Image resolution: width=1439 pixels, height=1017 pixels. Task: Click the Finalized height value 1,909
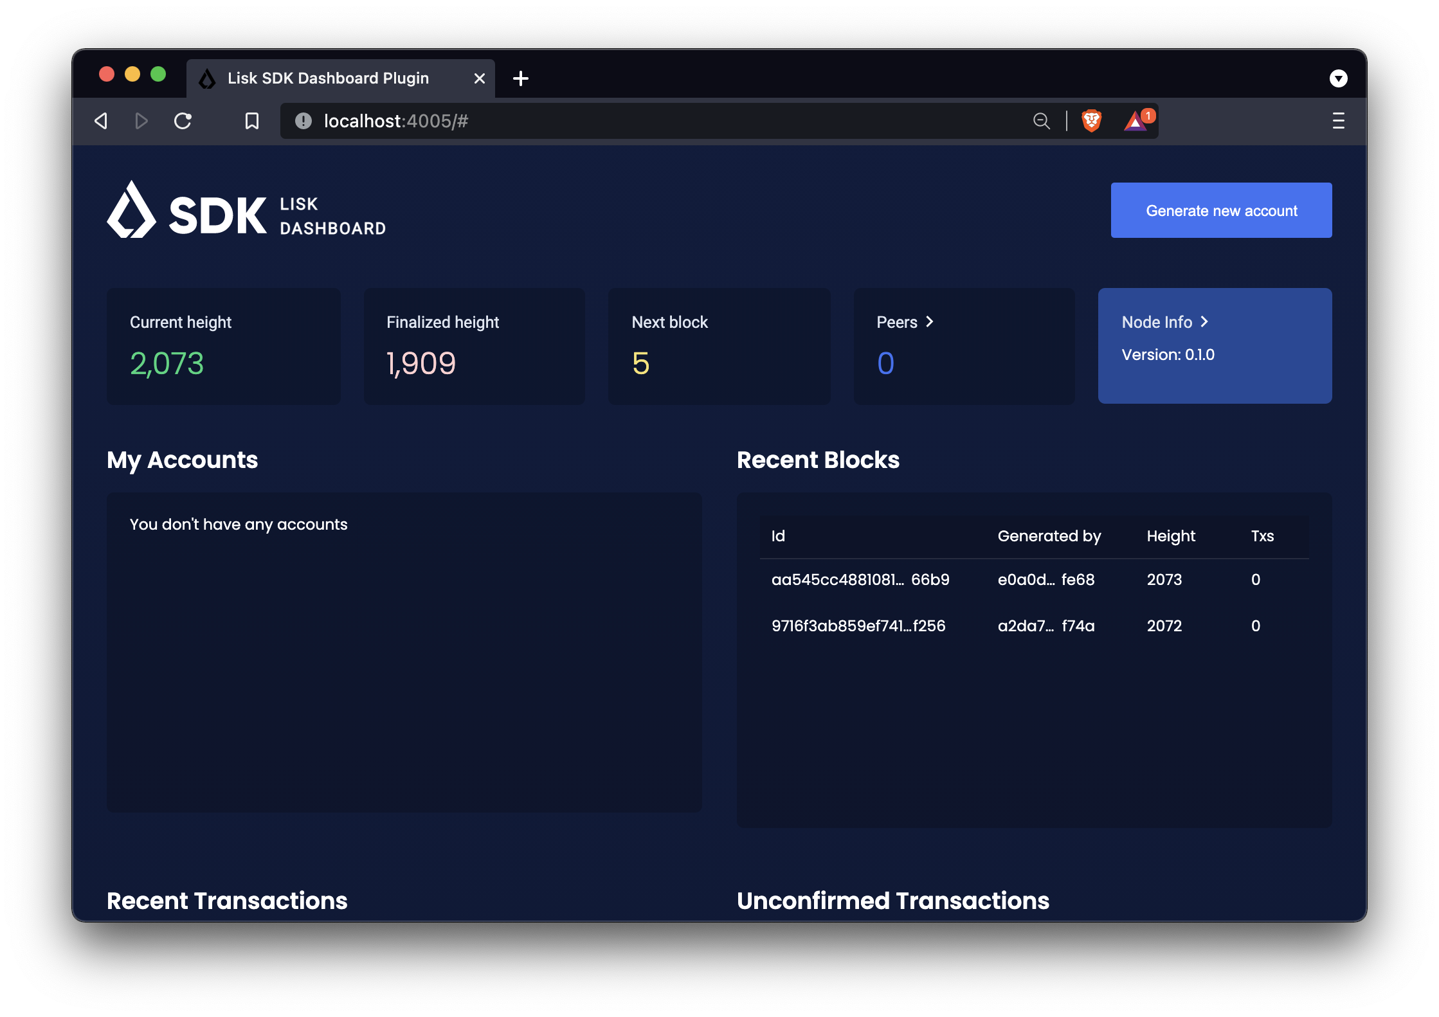(421, 364)
